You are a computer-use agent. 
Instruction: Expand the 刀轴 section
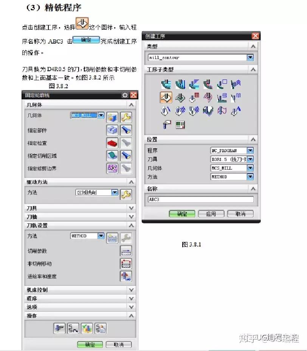(131, 217)
